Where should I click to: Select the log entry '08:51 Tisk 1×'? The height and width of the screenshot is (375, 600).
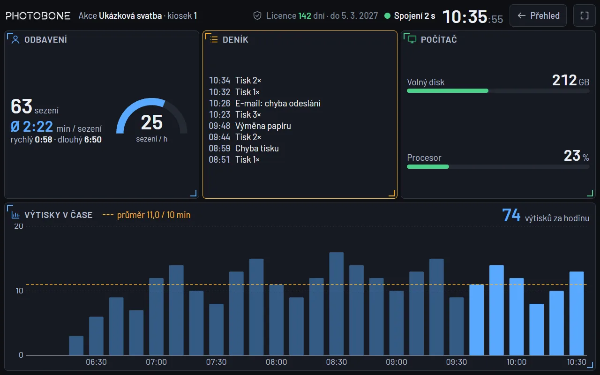pos(300,159)
